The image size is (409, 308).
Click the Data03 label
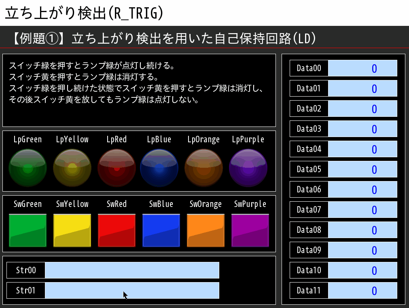pos(309,129)
